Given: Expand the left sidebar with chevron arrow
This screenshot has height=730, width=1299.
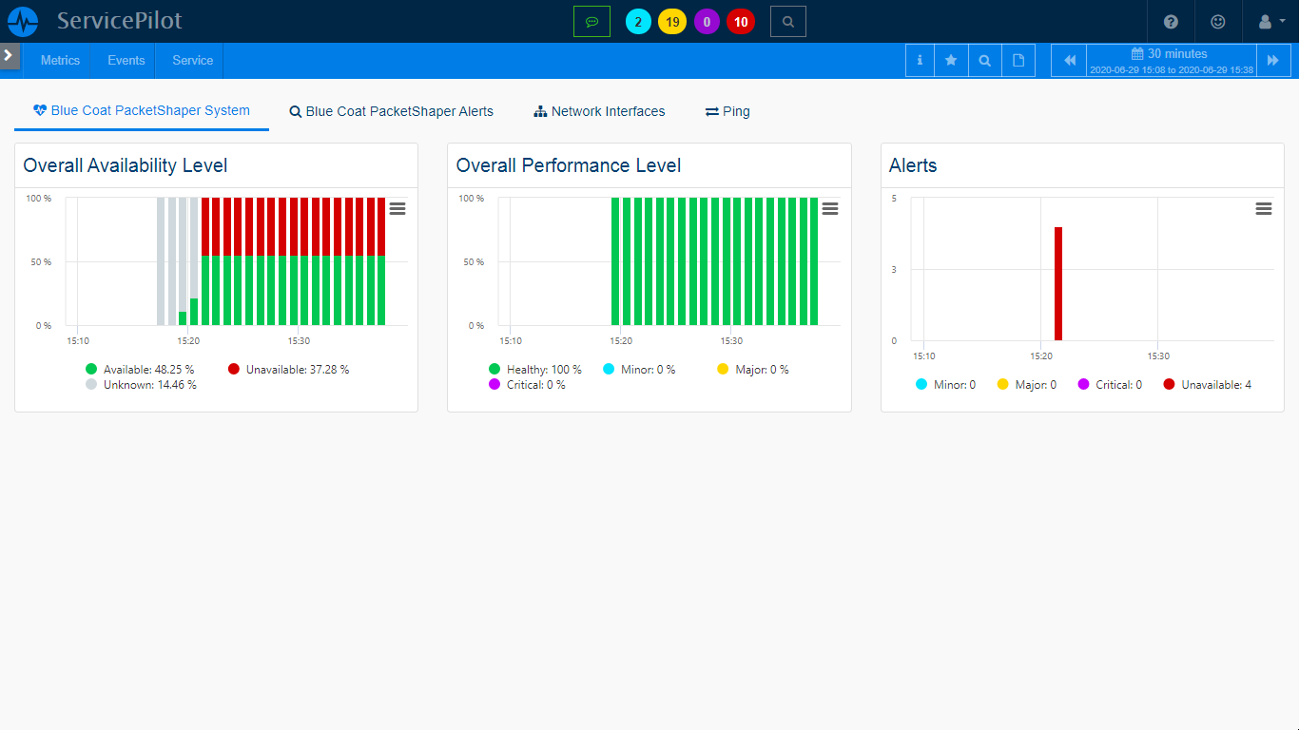Looking at the screenshot, I should point(9,55).
